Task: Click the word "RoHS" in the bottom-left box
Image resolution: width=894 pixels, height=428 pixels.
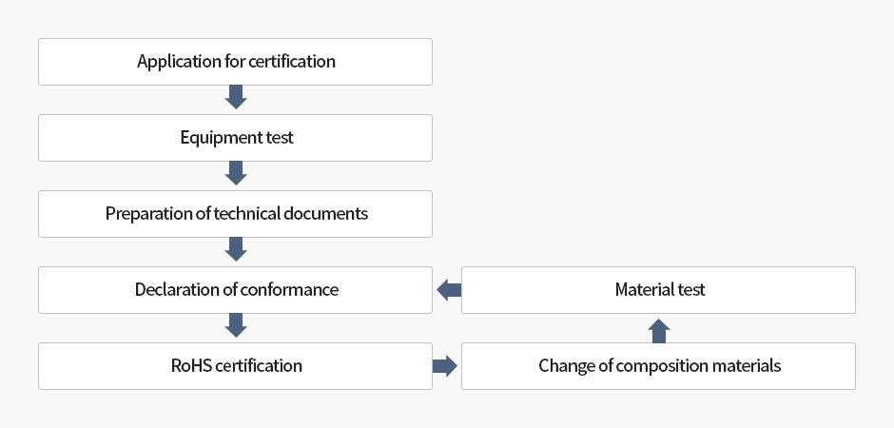Action: [x=186, y=366]
